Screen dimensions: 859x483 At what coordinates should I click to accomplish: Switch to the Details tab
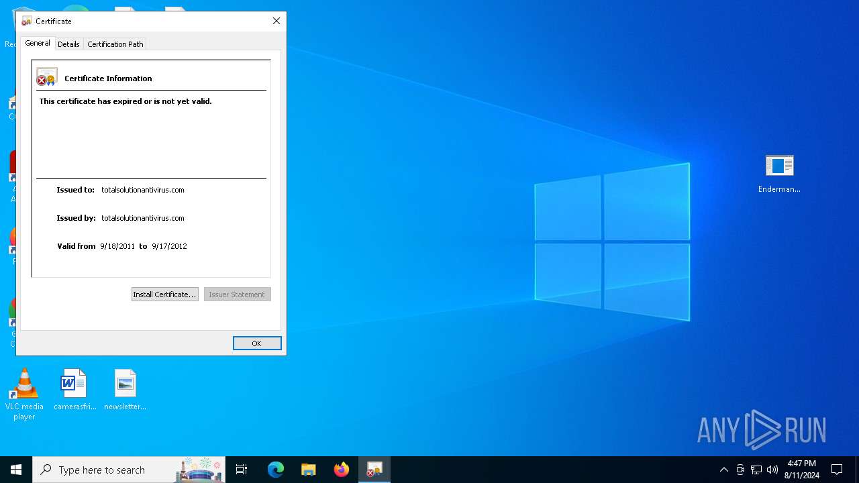(x=68, y=44)
